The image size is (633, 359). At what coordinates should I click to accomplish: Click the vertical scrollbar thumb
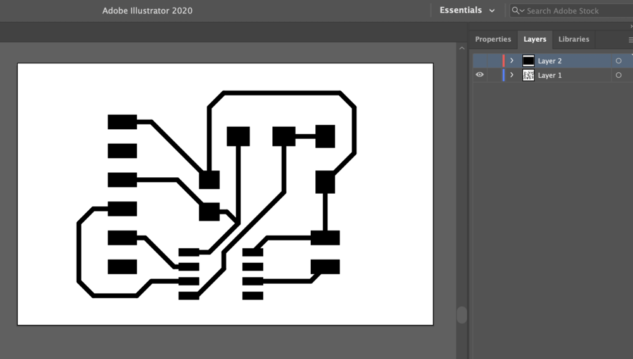[x=462, y=315]
